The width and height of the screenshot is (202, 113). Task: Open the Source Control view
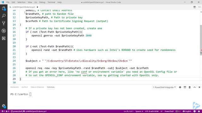(3, 23)
